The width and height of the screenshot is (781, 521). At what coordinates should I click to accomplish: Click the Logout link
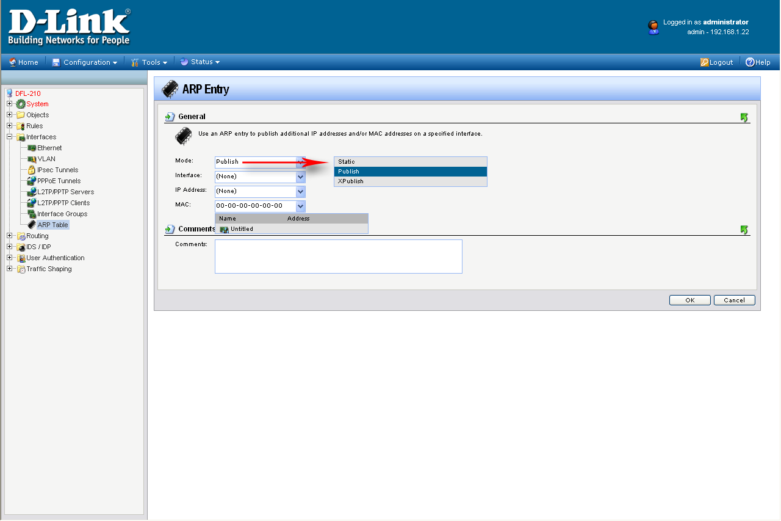click(x=721, y=62)
